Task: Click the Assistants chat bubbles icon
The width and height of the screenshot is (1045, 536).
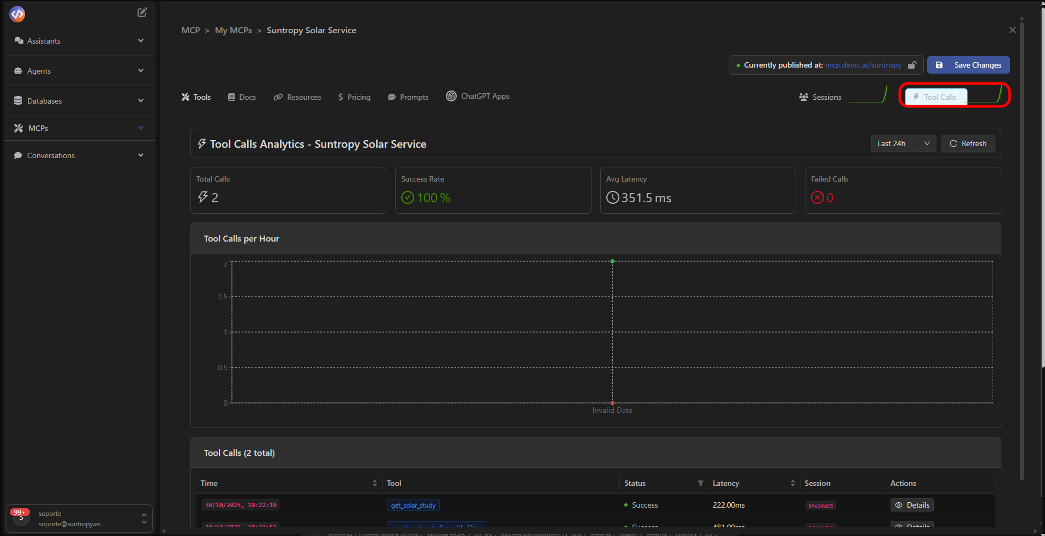Action: click(x=19, y=41)
